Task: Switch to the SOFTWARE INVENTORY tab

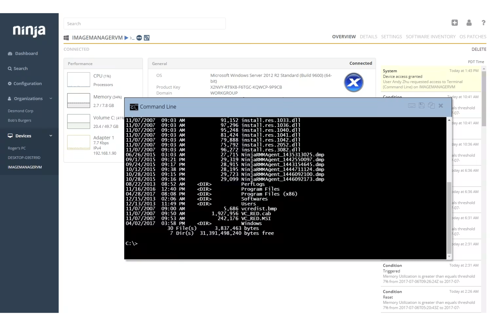Action: (431, 37)
